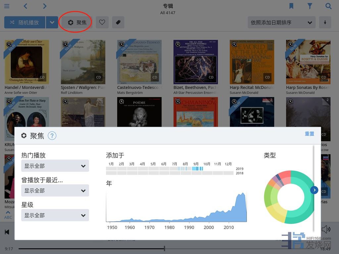Expand the shuffle play options arrow

pyautogui.click(x=52, y=22)
